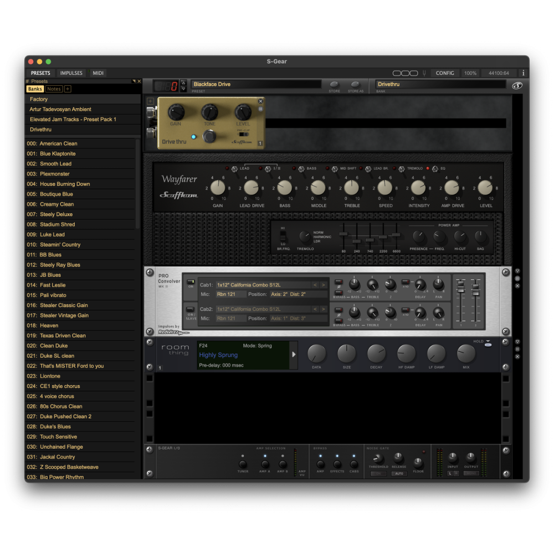This screenshot has width=554, height=554.
Task: Click the Scuffham S logo icon
Action: coord(517,85)
